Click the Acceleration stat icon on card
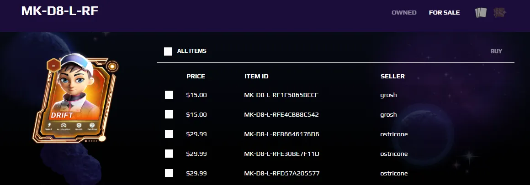 pyautogui.click(x=64, y=126)
